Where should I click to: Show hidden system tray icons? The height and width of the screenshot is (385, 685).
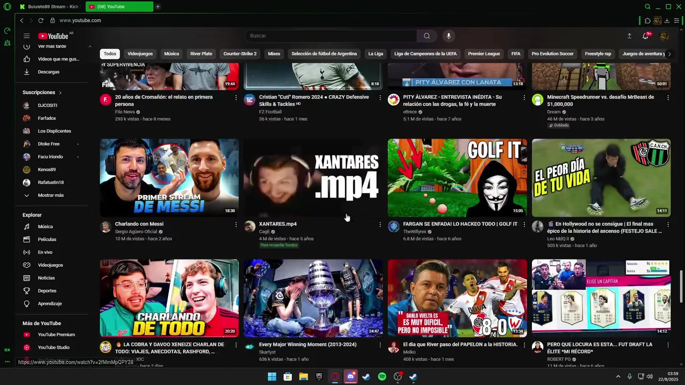(618, 376)
